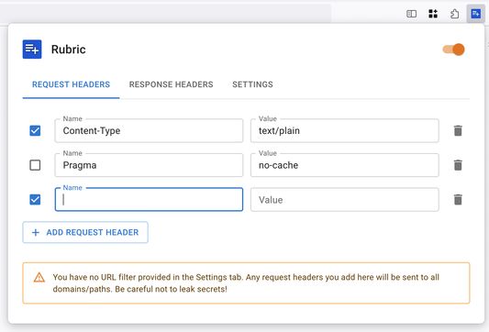Open the browser extensions puzzle icon
The height and width of the screenshot is (332, 489).
coord(454,14)
